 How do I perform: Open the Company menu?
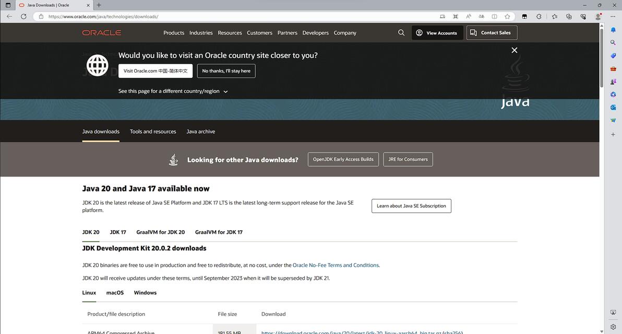pos(345,32)
